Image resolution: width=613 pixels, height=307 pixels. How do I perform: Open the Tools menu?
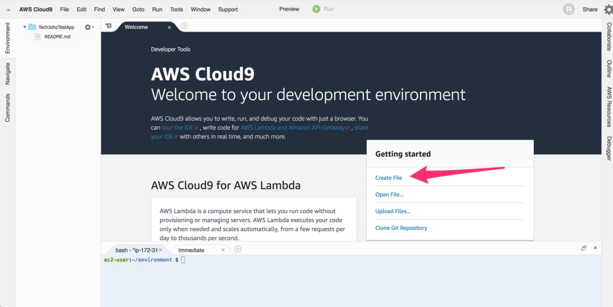point(176,9)
